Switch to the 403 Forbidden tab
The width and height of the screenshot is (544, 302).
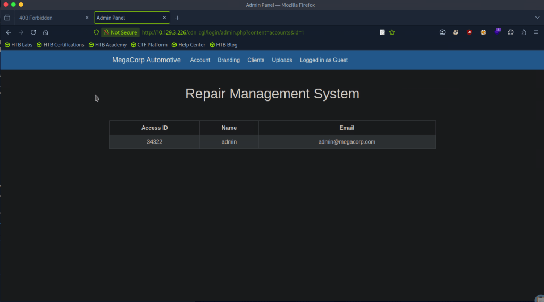point(48,18)
